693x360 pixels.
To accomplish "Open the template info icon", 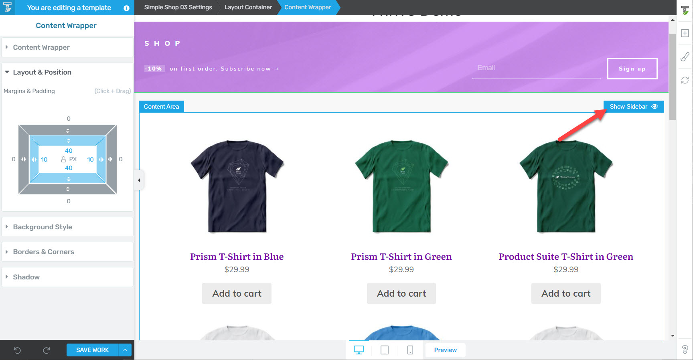I will 126,8.
